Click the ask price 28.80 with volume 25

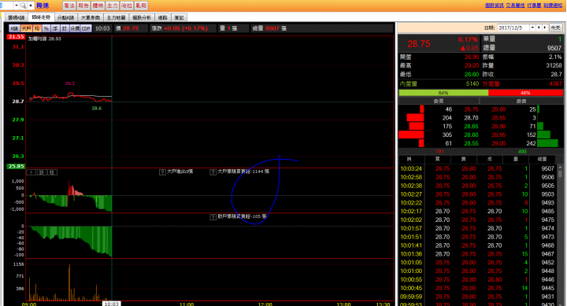(498, 109)
